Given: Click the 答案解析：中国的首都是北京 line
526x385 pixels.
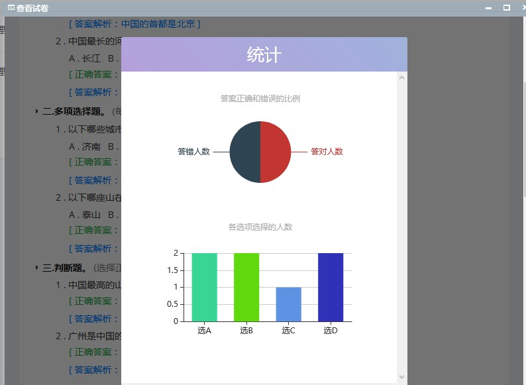Looking at the screenshot, I should click(134, 24).
